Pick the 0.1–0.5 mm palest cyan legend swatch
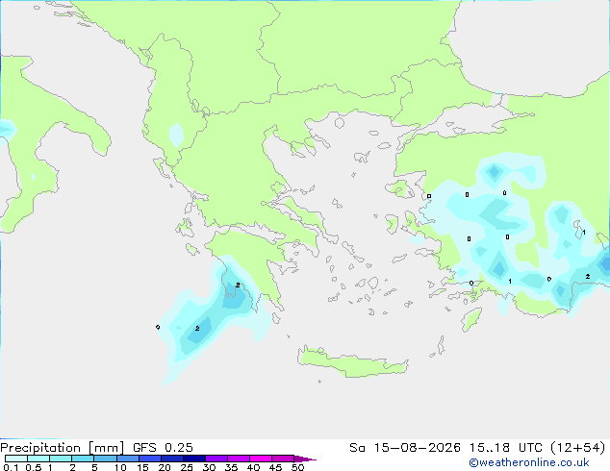 [x=16, y=459]
